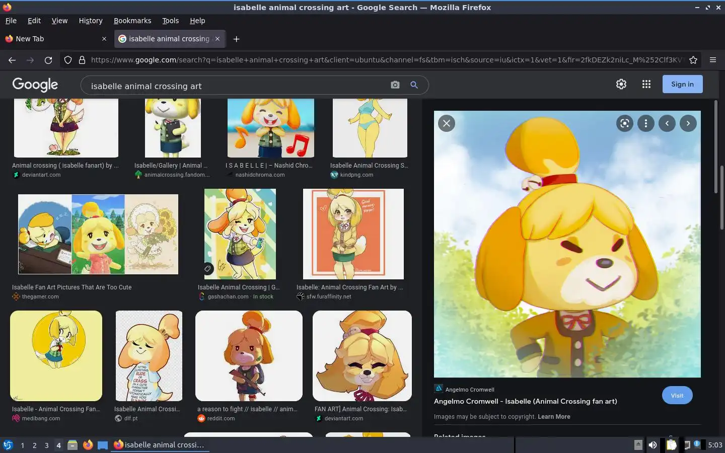The image size is (725, 453).
Task: Open Angelmo Cromwell Isabelle fan art title link
Action: point(526,401)
